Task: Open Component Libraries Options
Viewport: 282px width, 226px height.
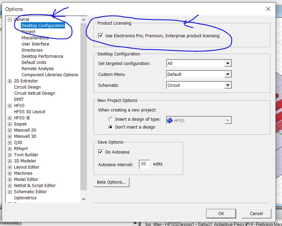Action: click(50, 75)
